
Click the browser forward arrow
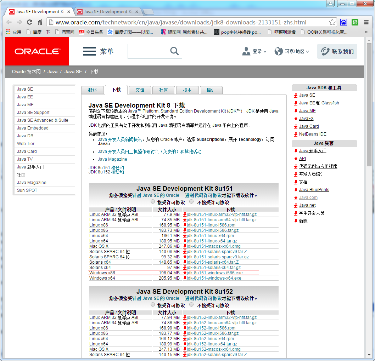(19, 22)
